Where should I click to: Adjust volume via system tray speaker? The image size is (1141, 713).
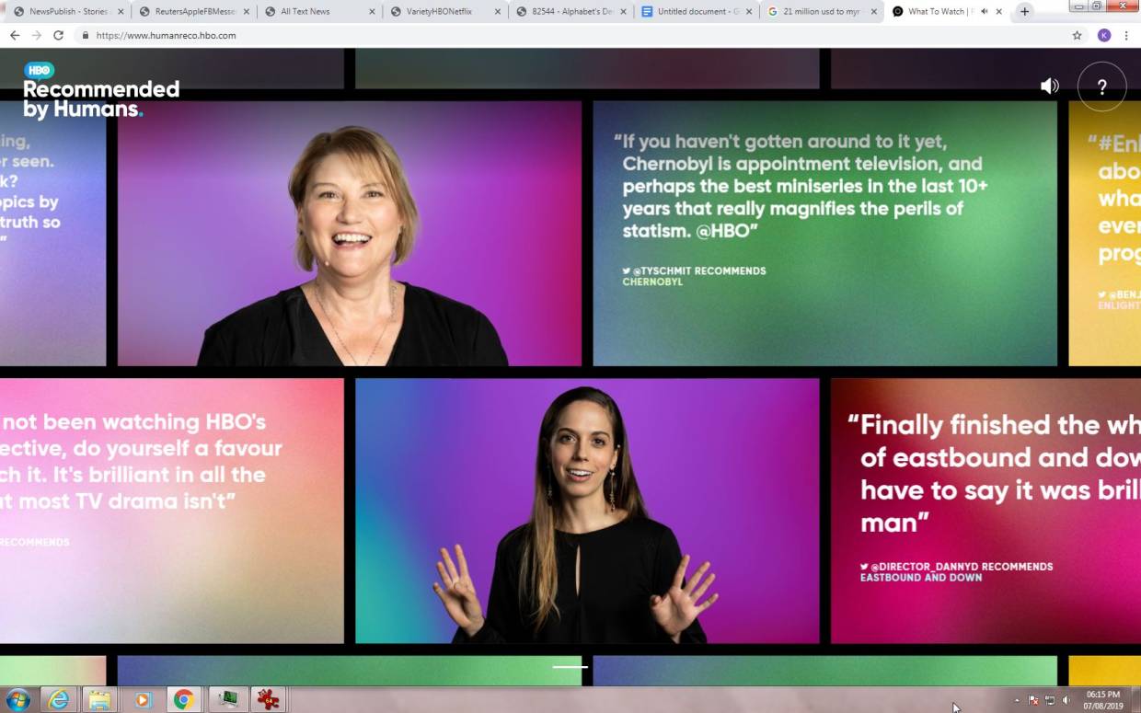[x=1066, y=700]
